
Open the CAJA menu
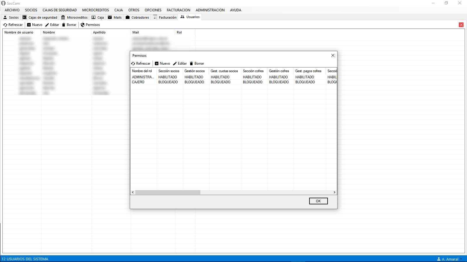(119, 10)
